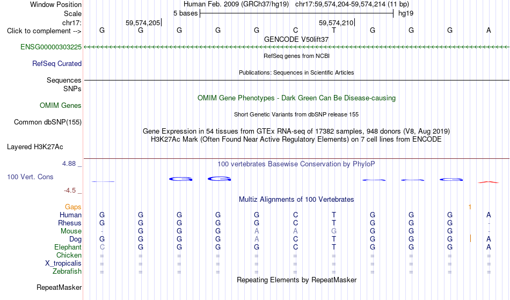The width and height of the screenshot is (510, 300).
Task: Click the OMIM Gene Phenotypes track title
Action: coord(296,98)
